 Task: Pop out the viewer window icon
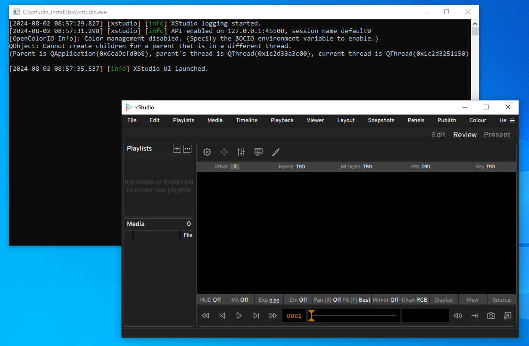coord(507,315)
